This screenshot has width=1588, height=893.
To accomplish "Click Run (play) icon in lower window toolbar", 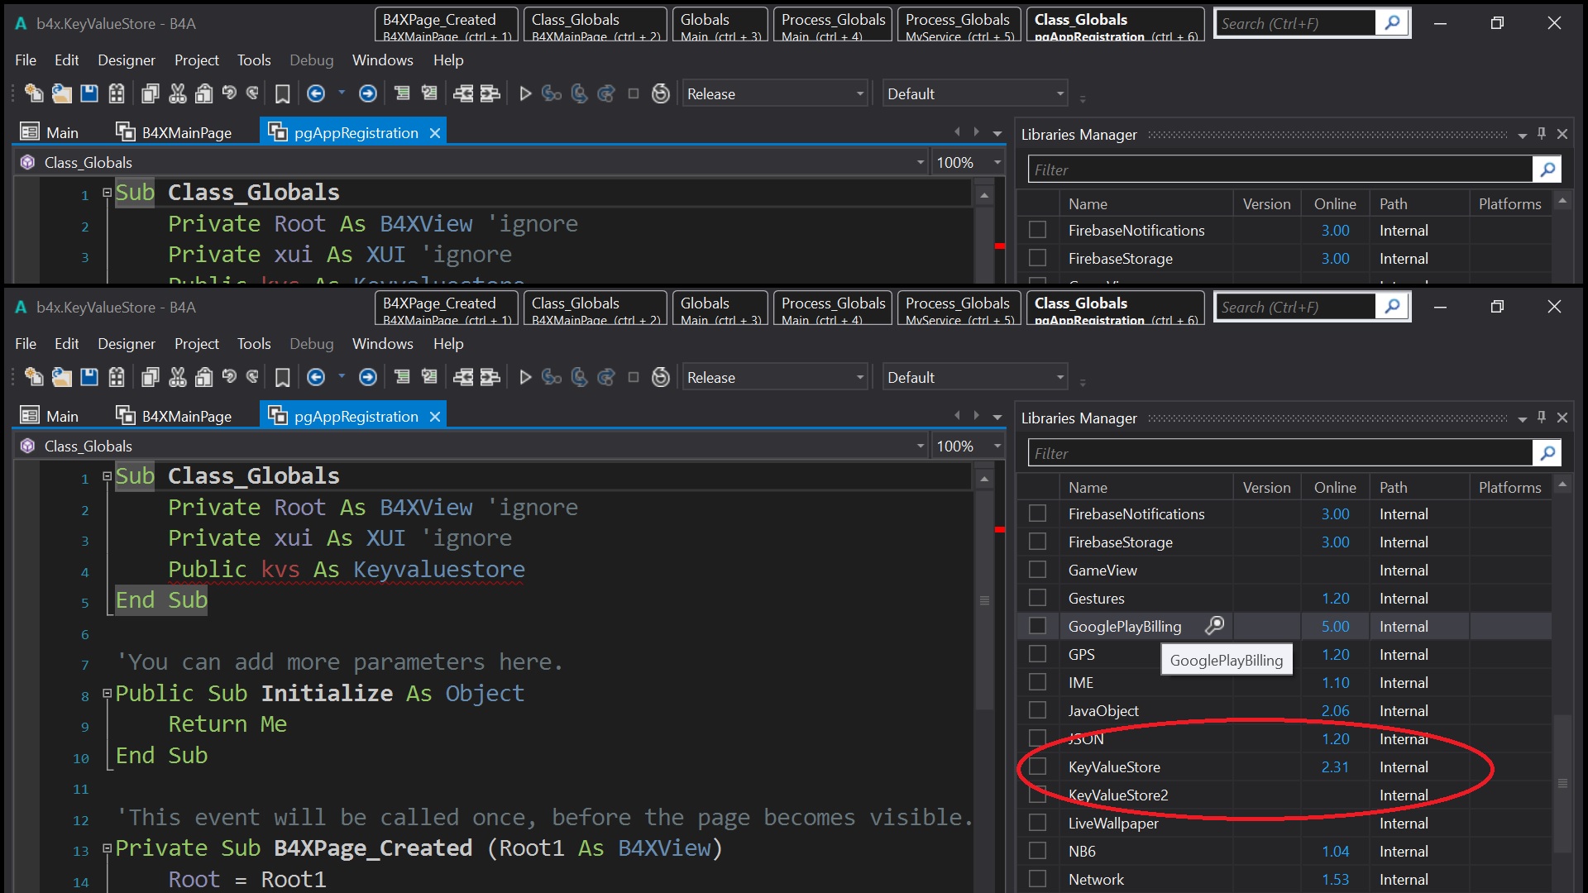I will pos(524,378).
